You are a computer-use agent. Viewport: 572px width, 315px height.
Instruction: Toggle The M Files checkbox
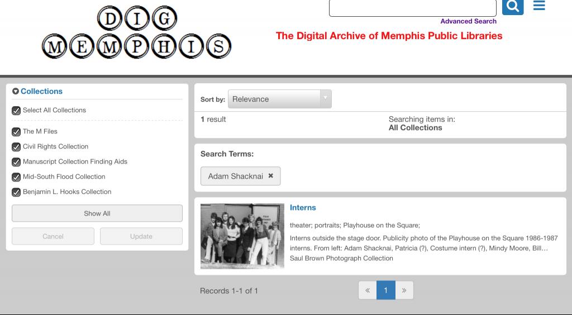[16, 132]
